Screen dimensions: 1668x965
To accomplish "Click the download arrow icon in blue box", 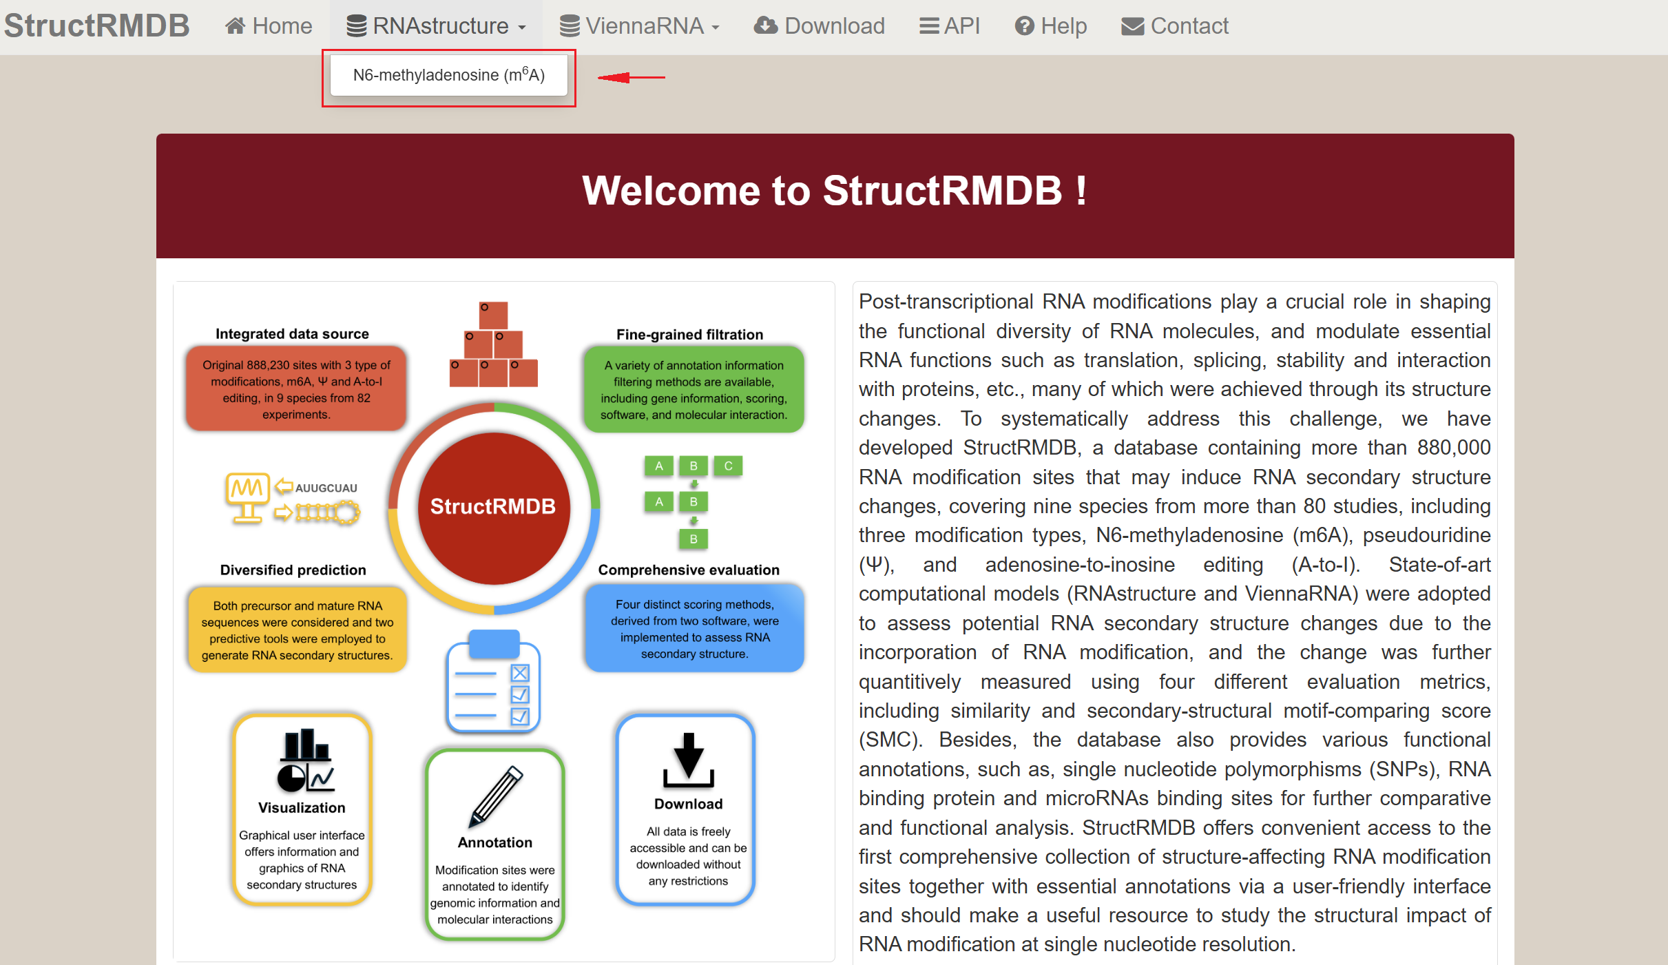I will (x=688, y=760).
